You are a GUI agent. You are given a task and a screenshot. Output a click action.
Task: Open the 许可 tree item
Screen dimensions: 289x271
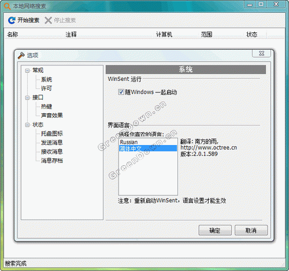pos(46,88)
